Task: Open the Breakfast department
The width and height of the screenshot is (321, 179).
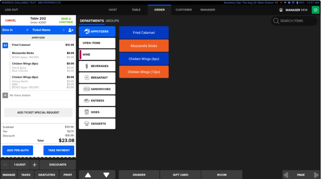Action: [97, 78]
